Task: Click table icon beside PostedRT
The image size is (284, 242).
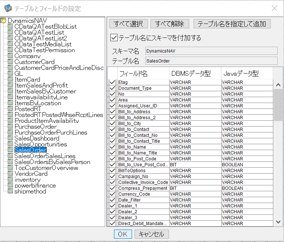Action: pos(10,108)
